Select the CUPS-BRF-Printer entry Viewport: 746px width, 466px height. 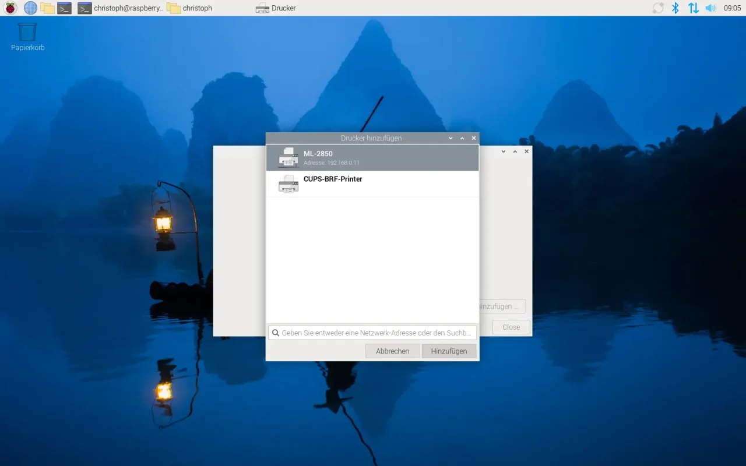click(372, 183)
